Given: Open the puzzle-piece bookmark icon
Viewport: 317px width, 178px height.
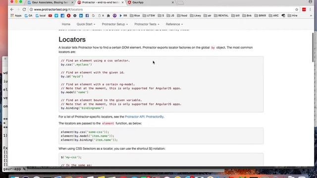Looking at the screenshot, I should (108, 15).
